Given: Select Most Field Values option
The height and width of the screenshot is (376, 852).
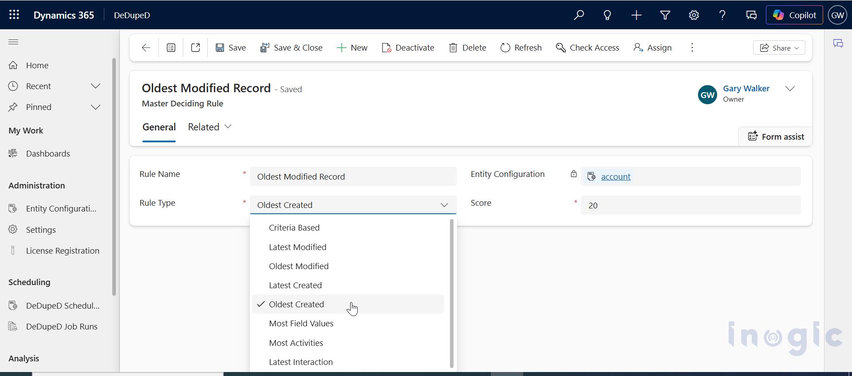Looking at the screenshot, I should [x=348, y=323].
